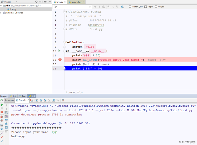The height and width of the screenshot is (145, 197).
Task: Expand External Libraries node
Action: click(x=1, y=13)
